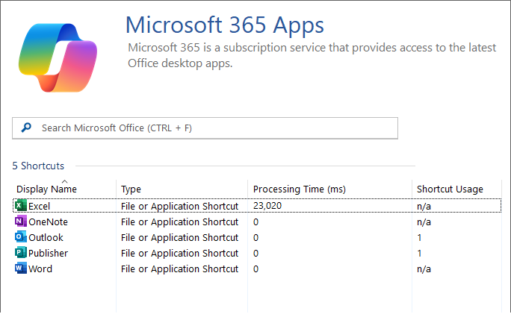Click the Excel processing time value 23,020
The height and width of the screenshot is (314, 511).
tap(267, 206)
